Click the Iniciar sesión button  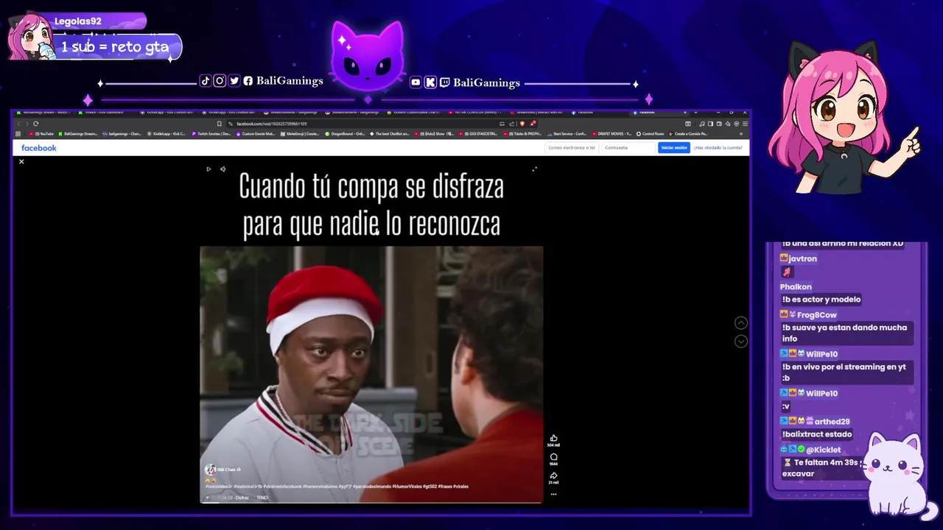tap(673, 148)
